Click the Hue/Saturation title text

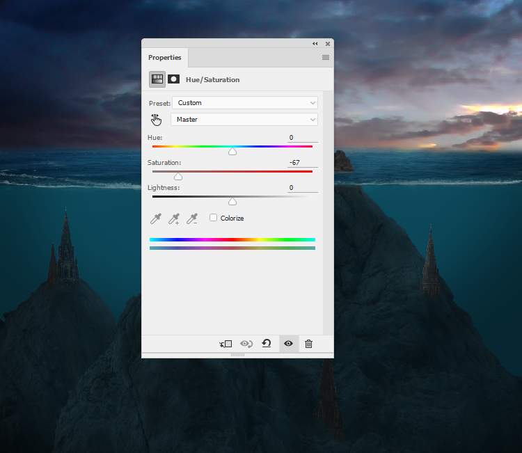coord(212,80)
